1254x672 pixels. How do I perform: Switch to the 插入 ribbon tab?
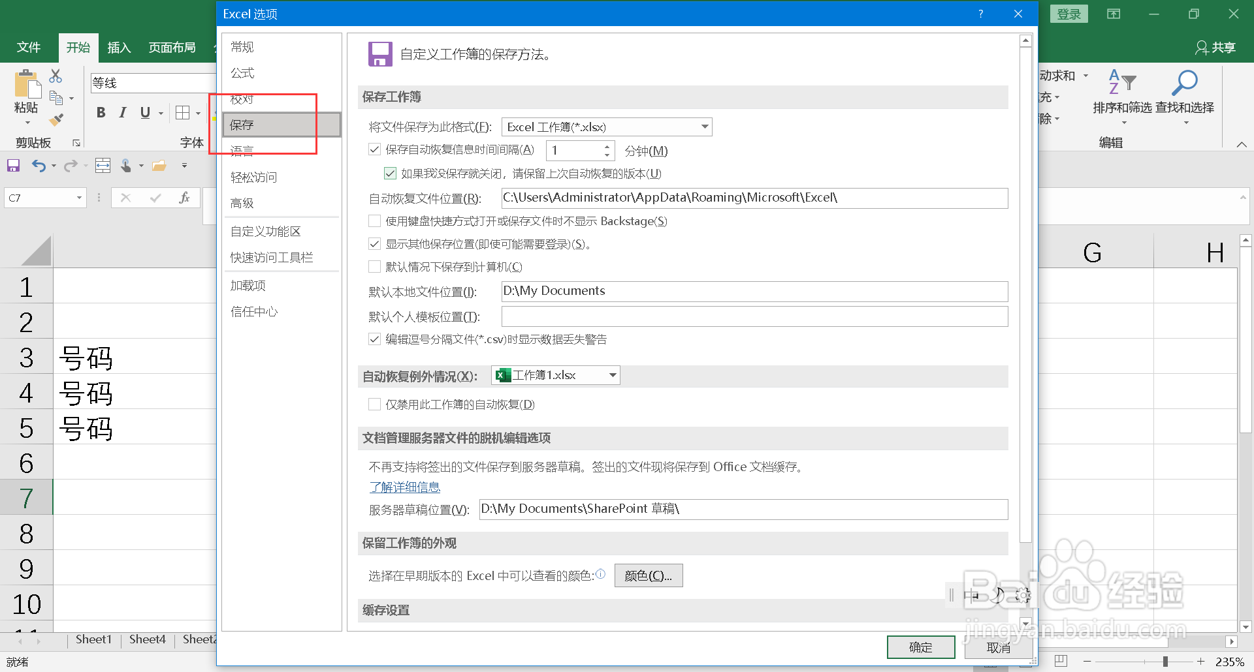pos(119,47)
